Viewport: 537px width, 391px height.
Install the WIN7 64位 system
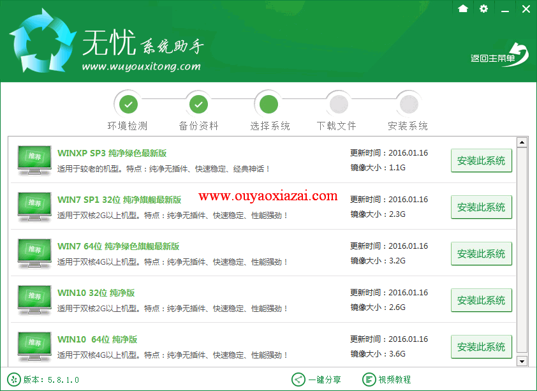pos(481,253)
